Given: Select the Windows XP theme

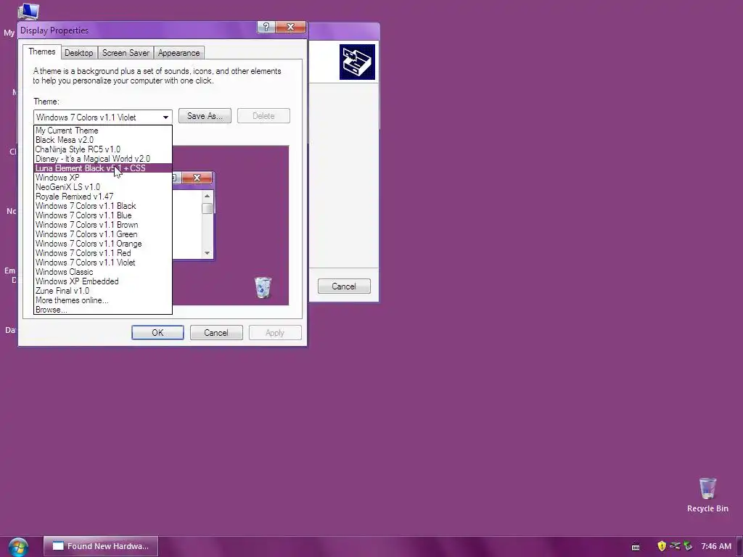Looking at the screenshot, I should tap(103, 178).
